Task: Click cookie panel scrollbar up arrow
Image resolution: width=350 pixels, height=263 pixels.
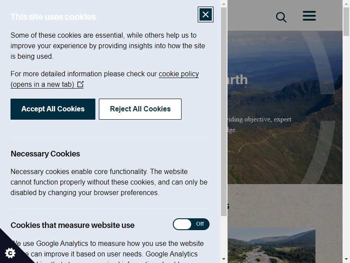Action: pyautogui.click(x=224, y=4)
